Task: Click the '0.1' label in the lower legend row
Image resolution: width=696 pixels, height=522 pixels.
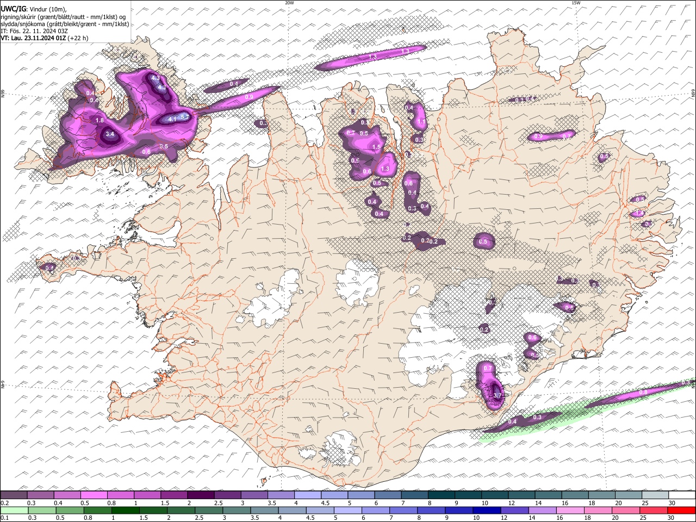Action: tap(6, 518)
